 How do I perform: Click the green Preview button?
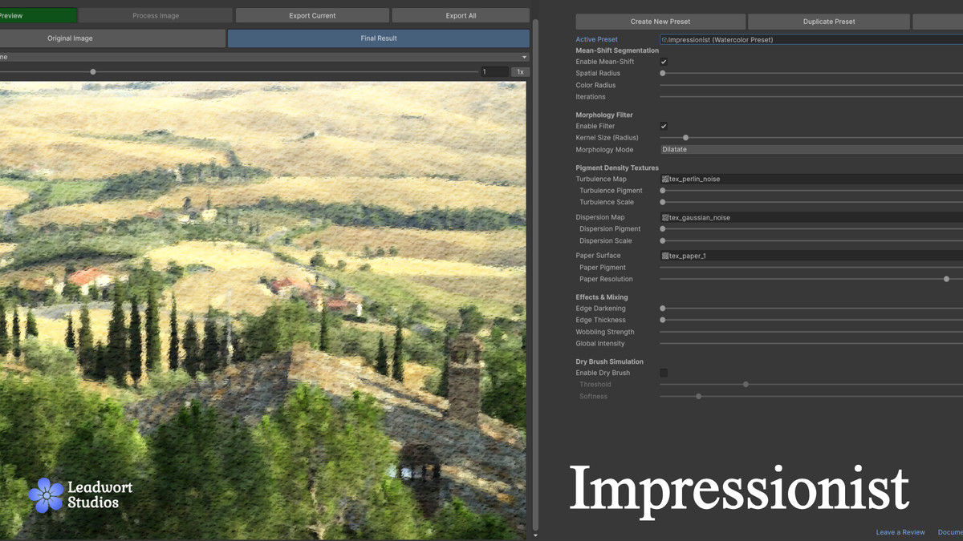[39, 15]
